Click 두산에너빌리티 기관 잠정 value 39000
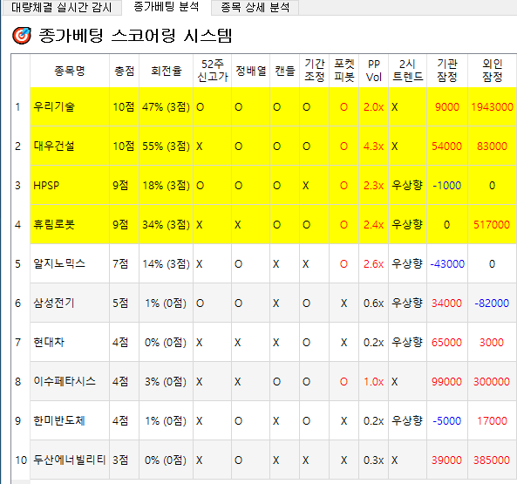The image size is (517, 484). [x=446, y=460]
